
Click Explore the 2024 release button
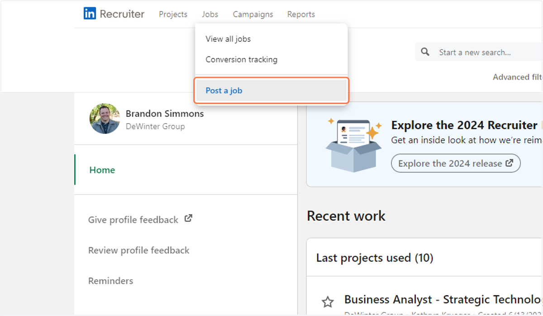point(456,163)
